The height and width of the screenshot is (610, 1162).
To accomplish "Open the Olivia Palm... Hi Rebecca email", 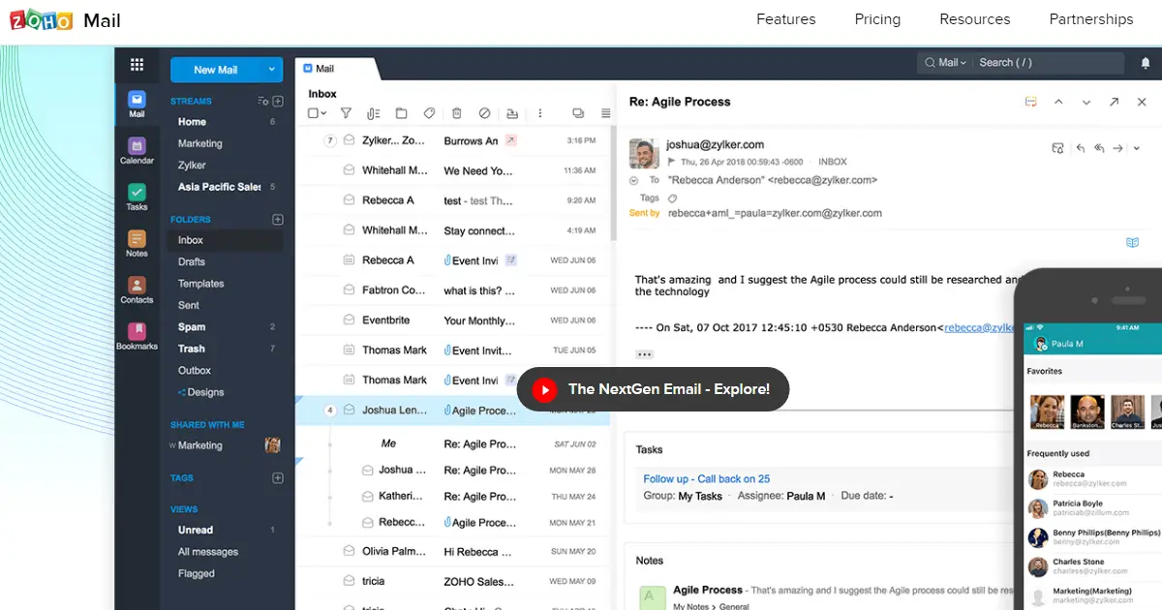I will [453, 552].
